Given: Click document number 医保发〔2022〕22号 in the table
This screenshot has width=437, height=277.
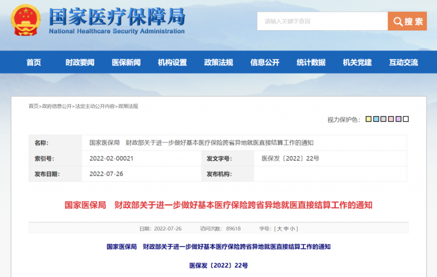Looking at the screenshot, I should [x=290, y=159].
